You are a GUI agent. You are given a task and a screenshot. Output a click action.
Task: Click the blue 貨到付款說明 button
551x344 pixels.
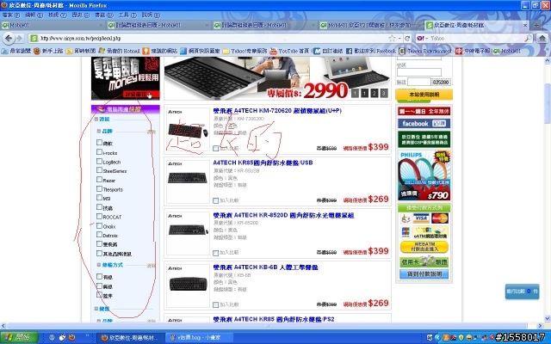(424, 273)
